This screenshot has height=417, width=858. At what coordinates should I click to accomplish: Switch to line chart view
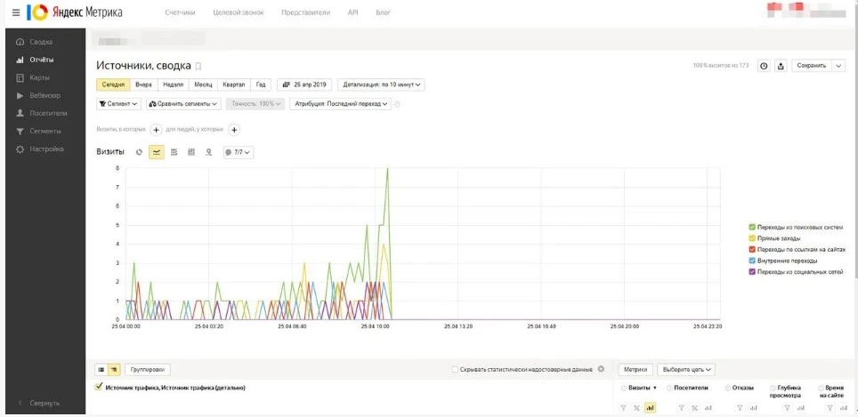click(x=157, y=152)
